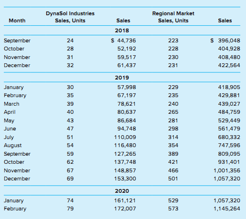Select the 148,857 sales cell

click(125, 170)
